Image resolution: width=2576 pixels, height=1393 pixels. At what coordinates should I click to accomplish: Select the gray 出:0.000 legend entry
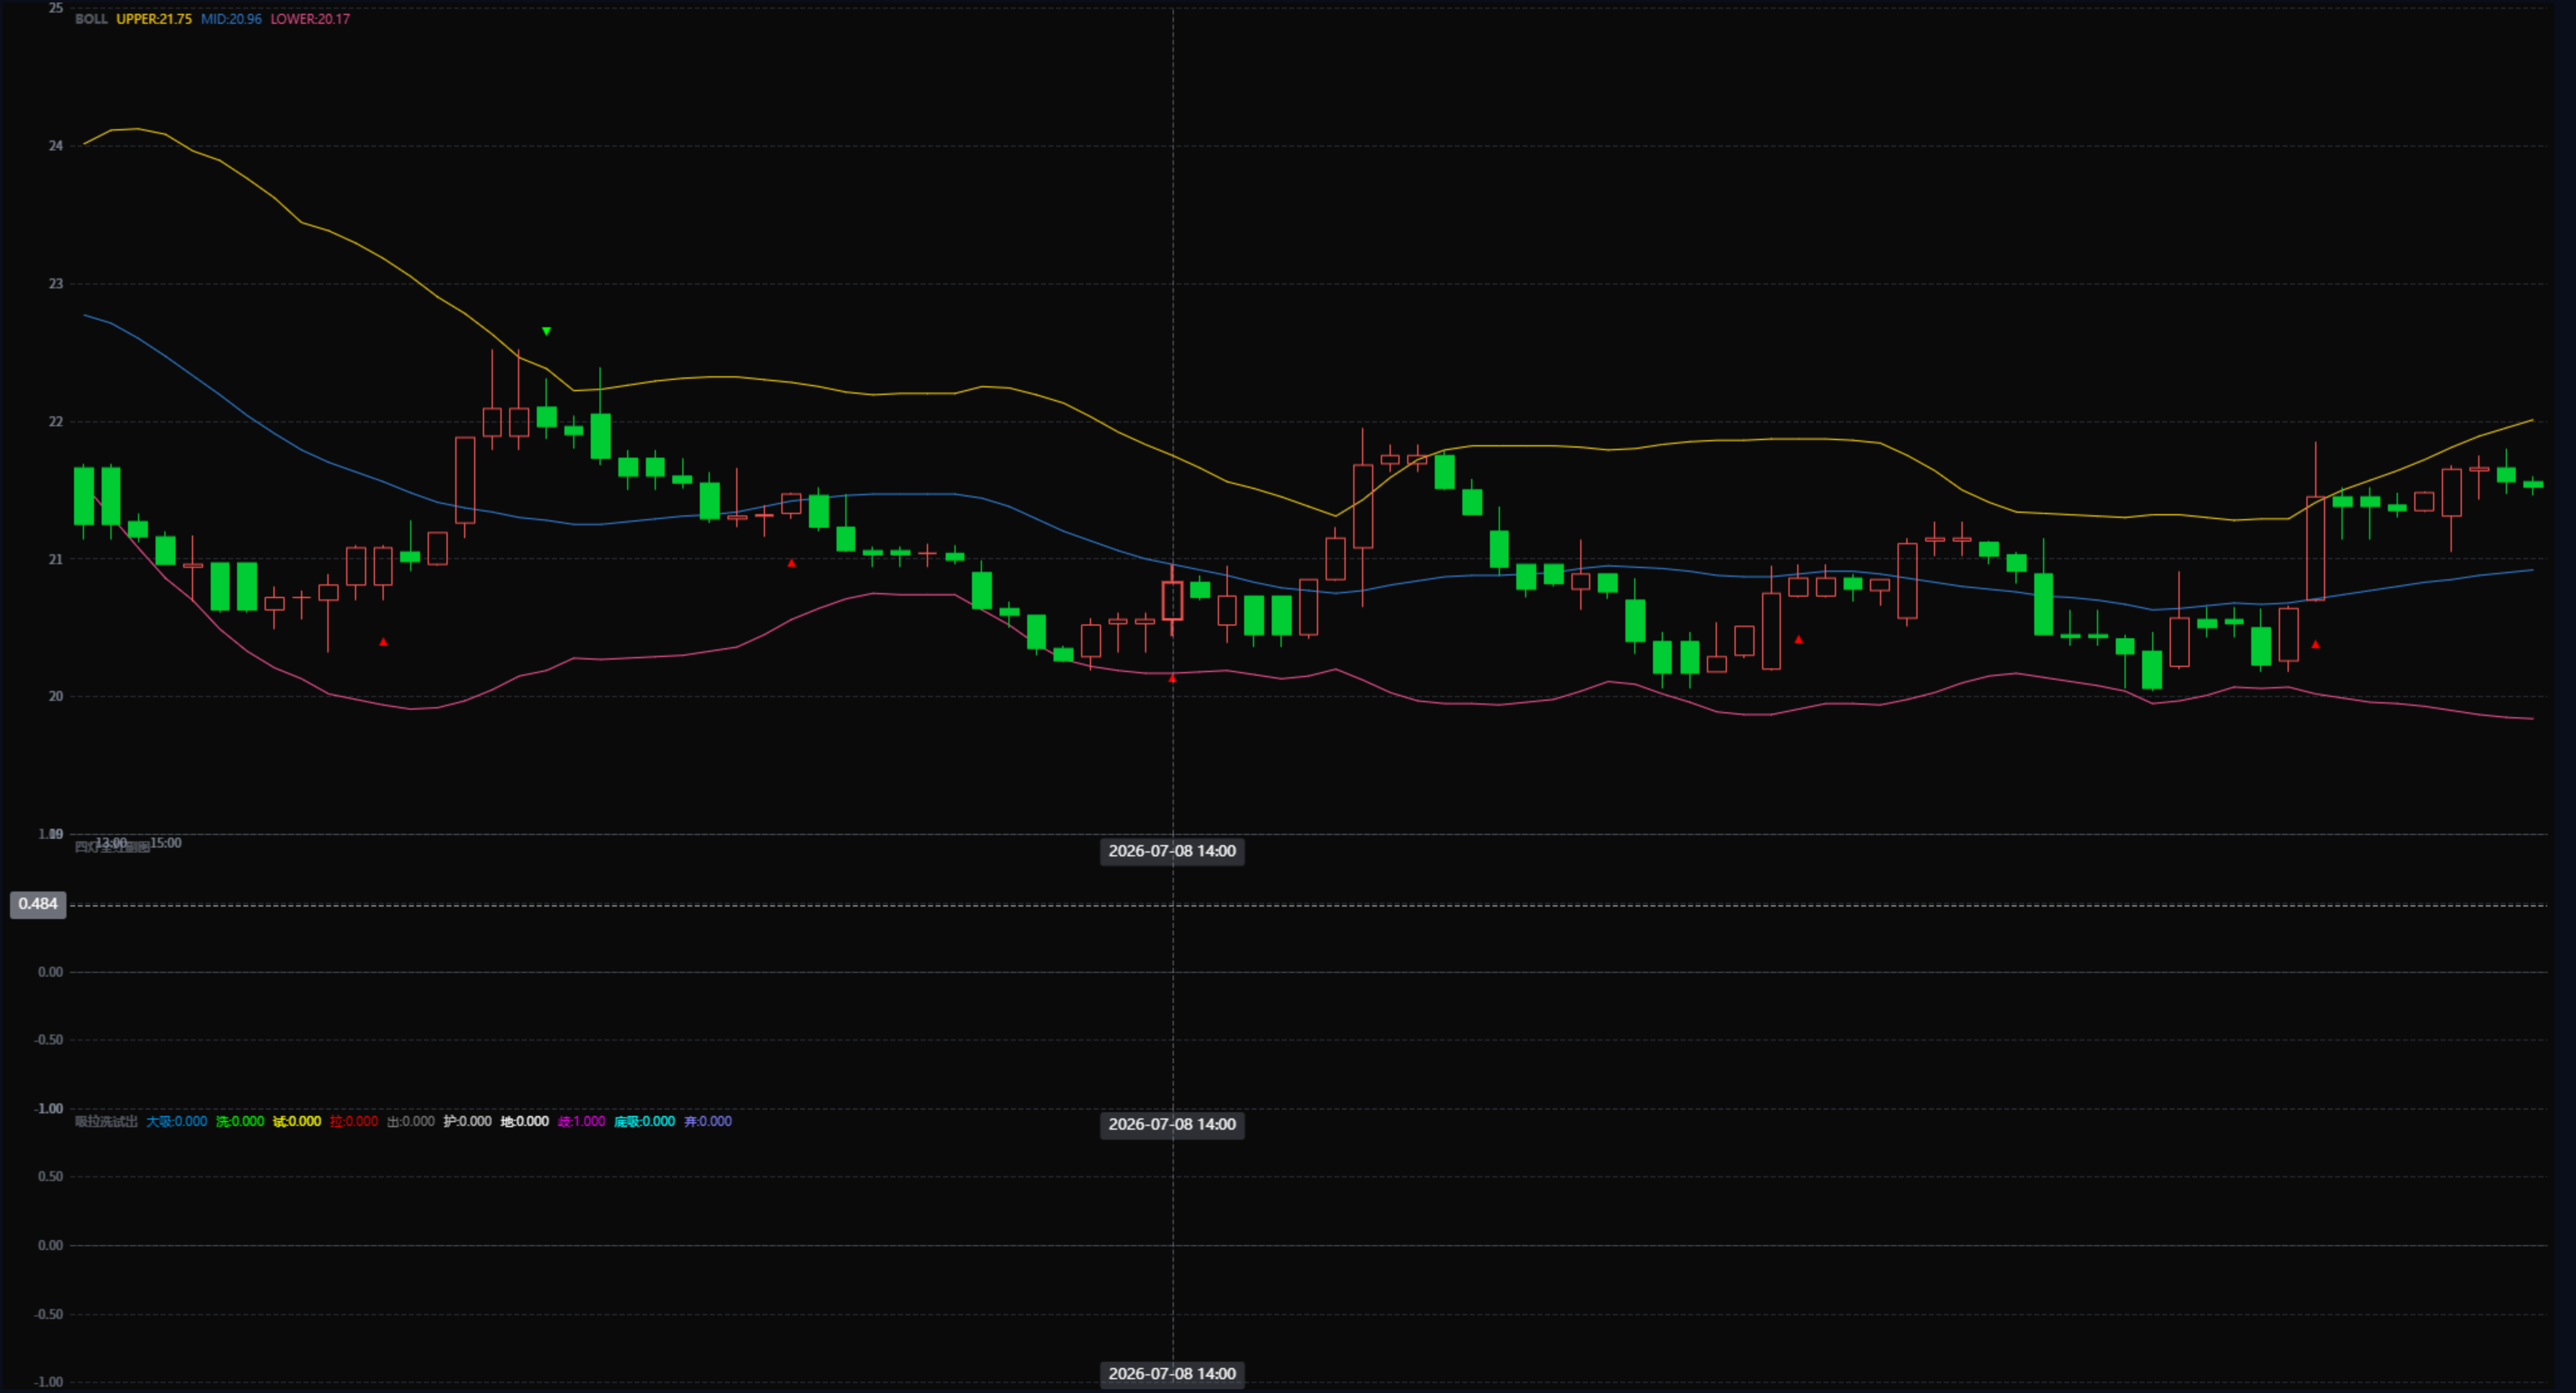pos(411,1121)
